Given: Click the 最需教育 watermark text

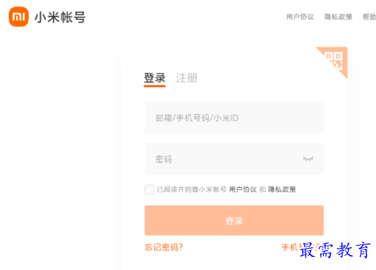Looking at the screenshot, I should pos(335,250).
